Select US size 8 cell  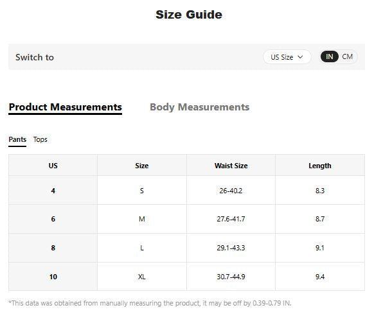coord(53,248)
